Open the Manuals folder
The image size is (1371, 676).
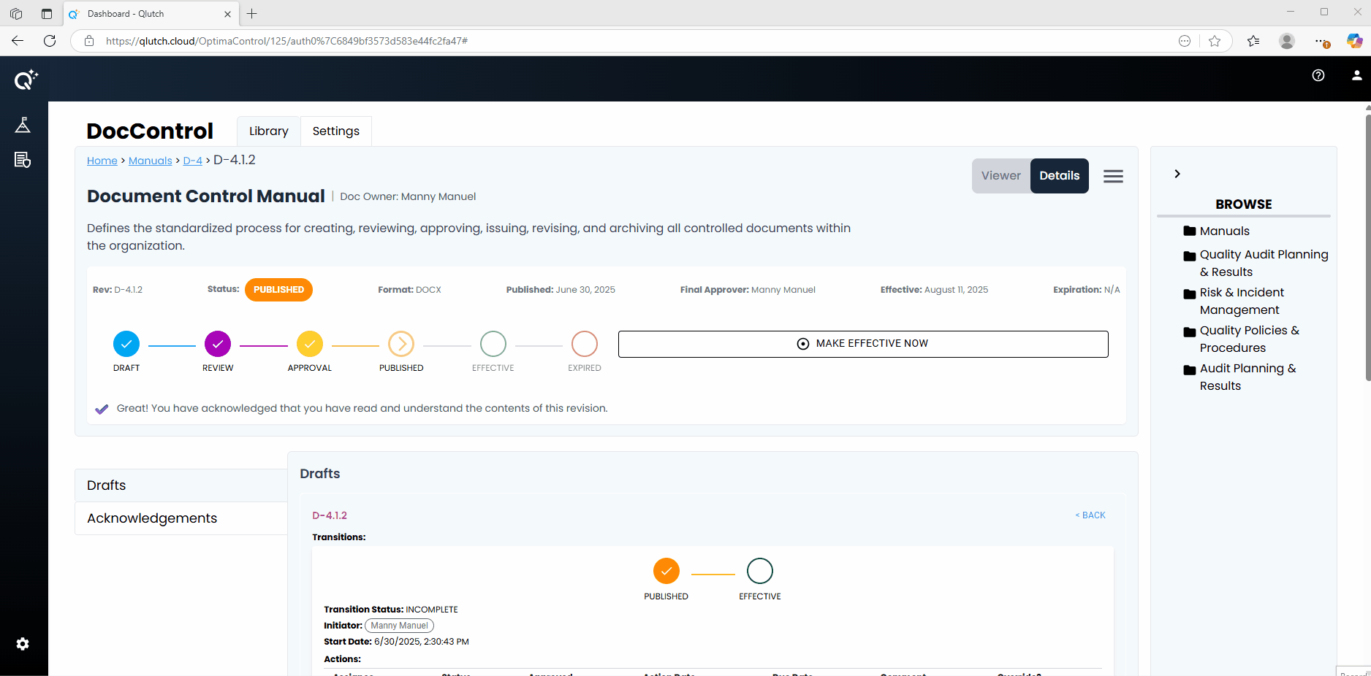pos(1217,231)
